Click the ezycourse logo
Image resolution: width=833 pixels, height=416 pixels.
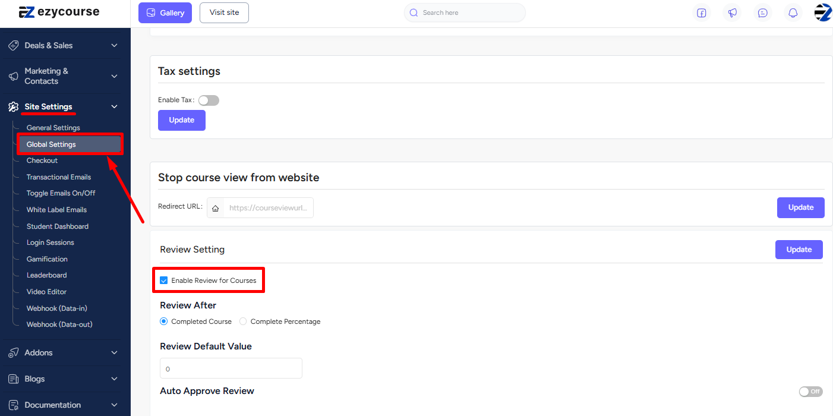[59, 12]
